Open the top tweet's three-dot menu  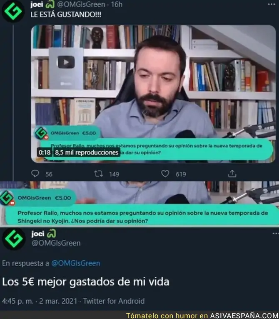click(x=272, y=4)
